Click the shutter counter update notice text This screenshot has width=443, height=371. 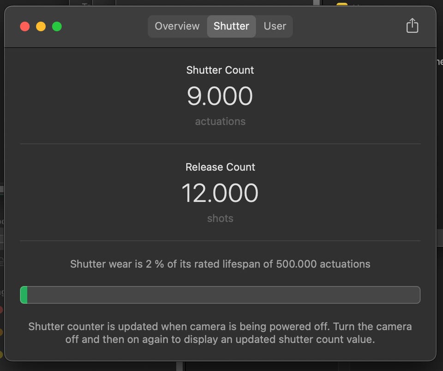220,333
